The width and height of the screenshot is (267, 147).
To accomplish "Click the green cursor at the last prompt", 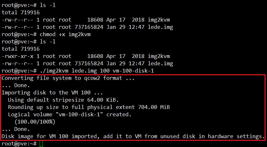I will [41, 144].
